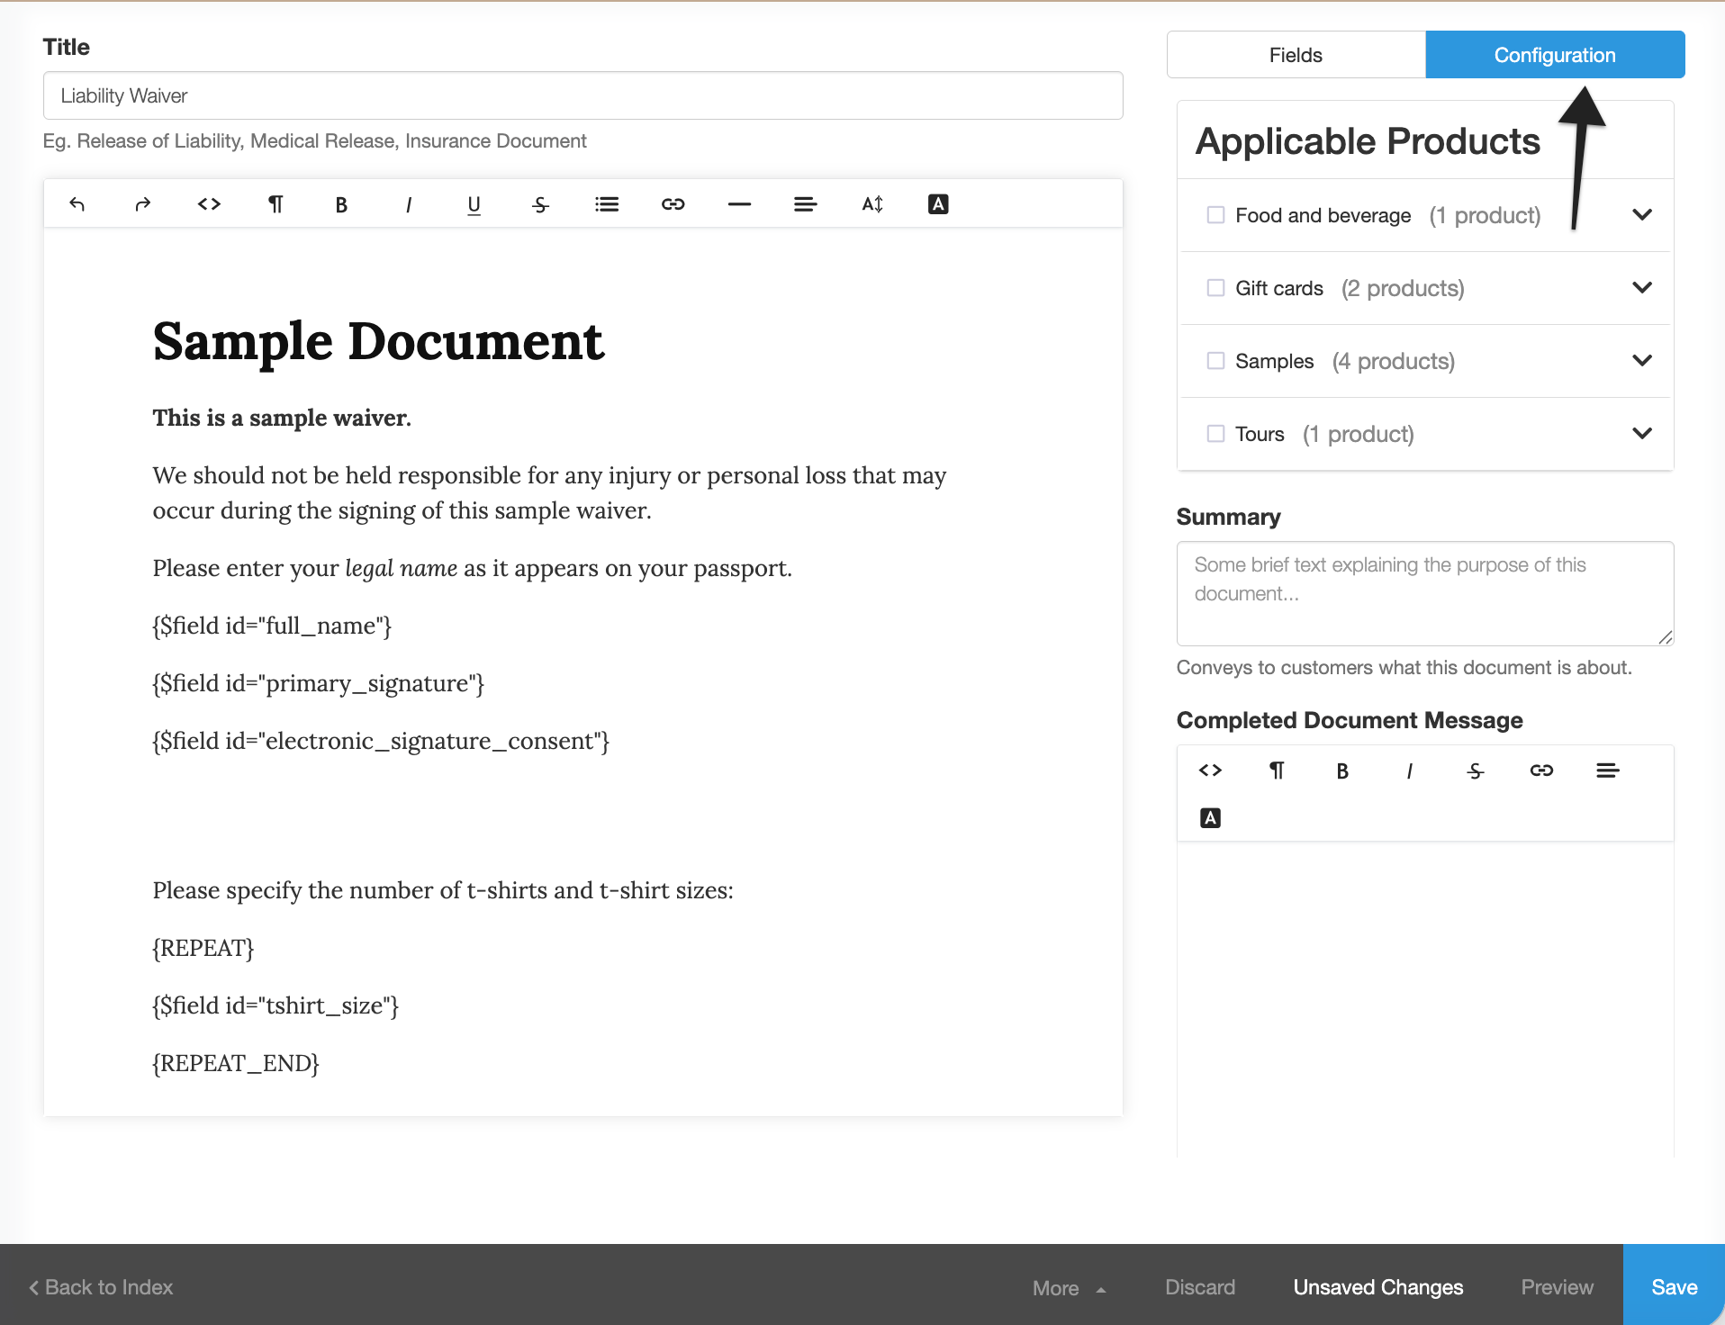Image resolution: width=1725 pixels, height=1325 pixels.
Task: Insert a horizontal line
Action: click(739, 204)
